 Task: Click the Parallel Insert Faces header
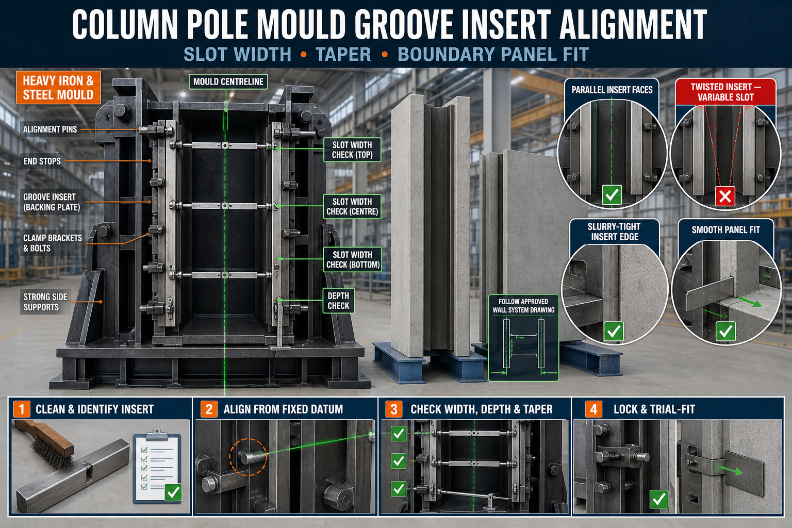coord(612,90)
